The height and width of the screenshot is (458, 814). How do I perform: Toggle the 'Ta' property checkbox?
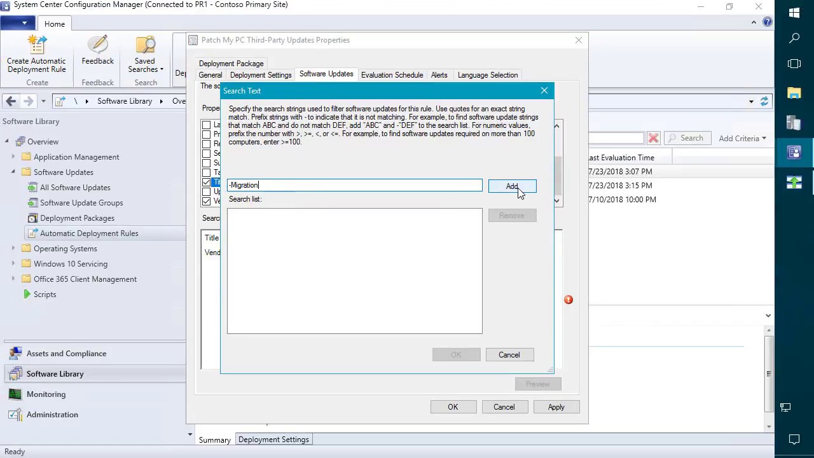206,172
